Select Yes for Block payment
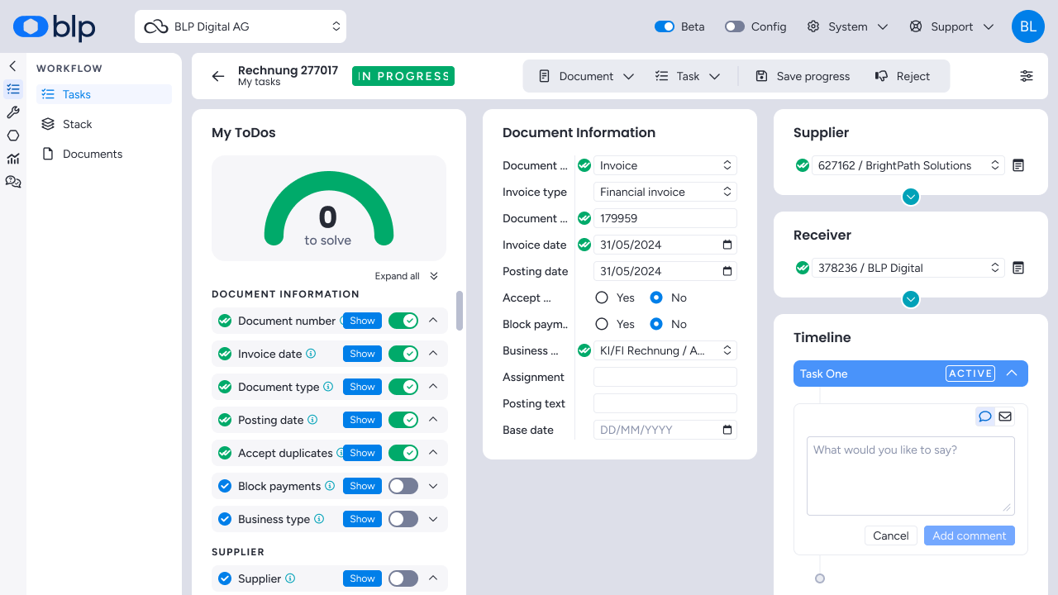1058x595 pixels. (x=602, y=324)
